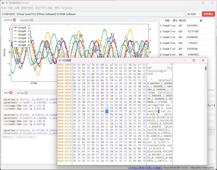Click the '{current}the cur is 0.039 A' line under 3.396 V
The width and height of the screenshot is (217, 170).
(x=24, y=124)
